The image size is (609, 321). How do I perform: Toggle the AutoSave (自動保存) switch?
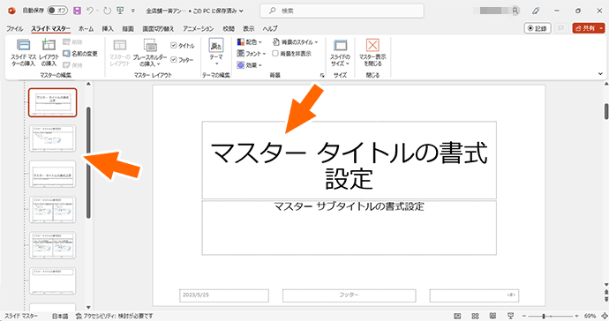pyautogui.click(x=57, y=11)
